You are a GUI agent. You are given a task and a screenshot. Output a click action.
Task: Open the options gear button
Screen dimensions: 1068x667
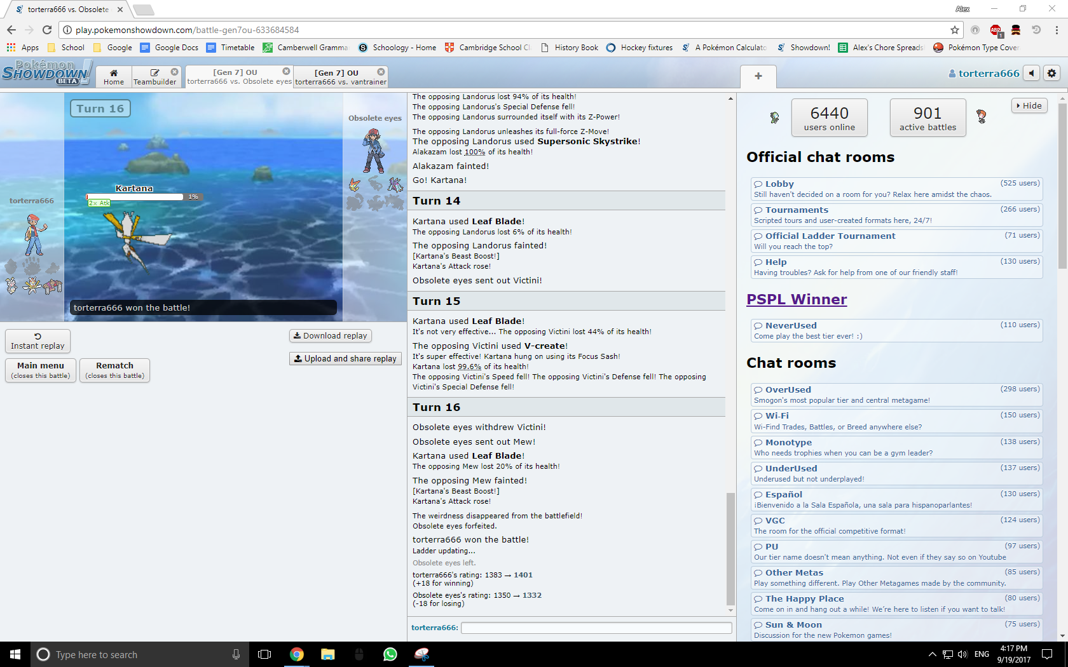coord(1051,73)
